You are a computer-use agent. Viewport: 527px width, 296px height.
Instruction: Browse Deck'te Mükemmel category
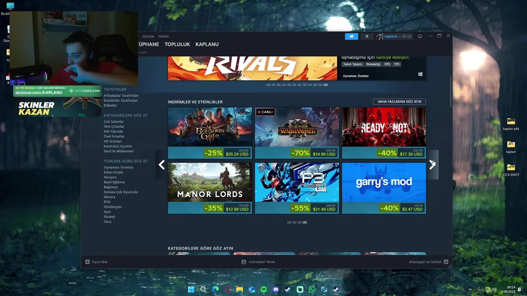tap(119, 151)
